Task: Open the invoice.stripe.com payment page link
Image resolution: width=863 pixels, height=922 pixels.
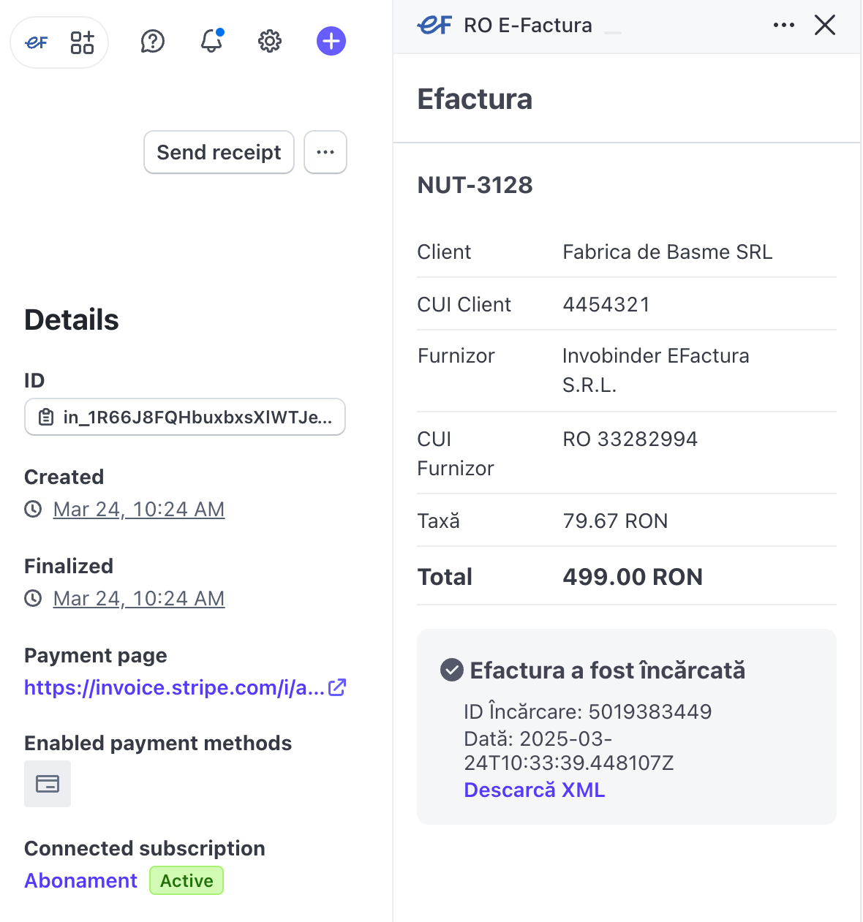Action: pos(175,687)
